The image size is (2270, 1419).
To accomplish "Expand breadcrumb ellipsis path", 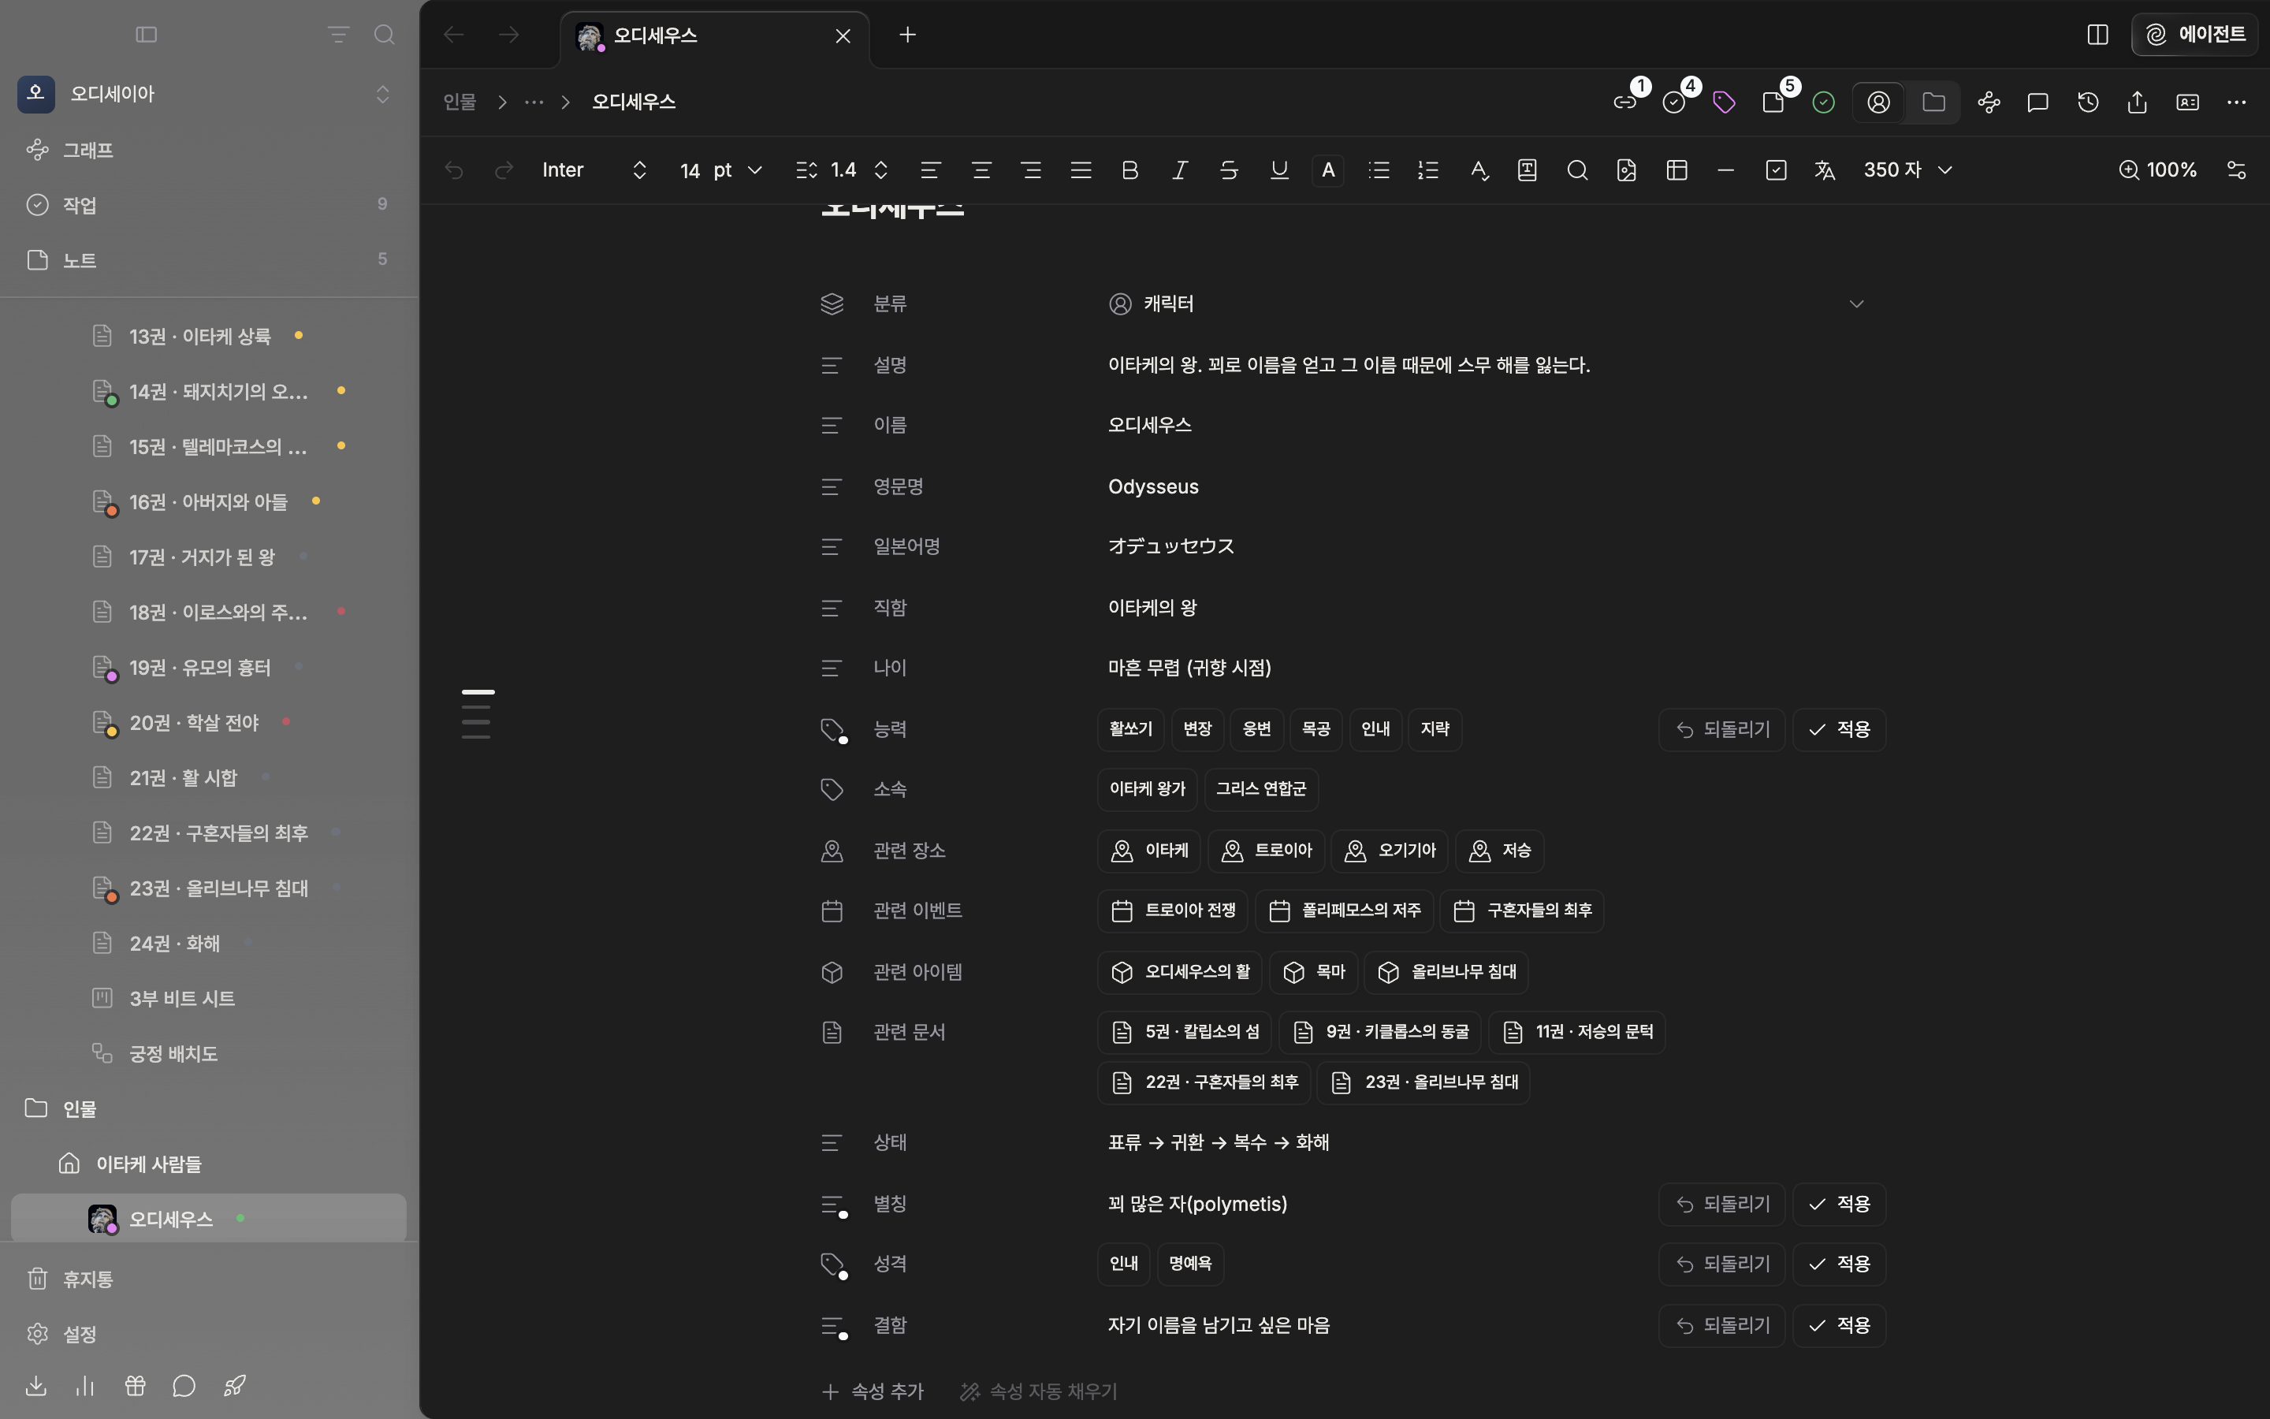I will [534, 102].
